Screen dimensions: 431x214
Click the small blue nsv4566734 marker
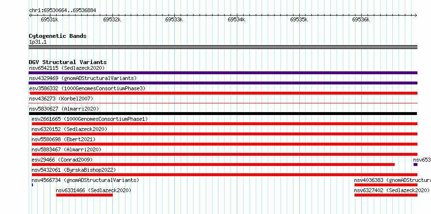(x=32, y=185)
